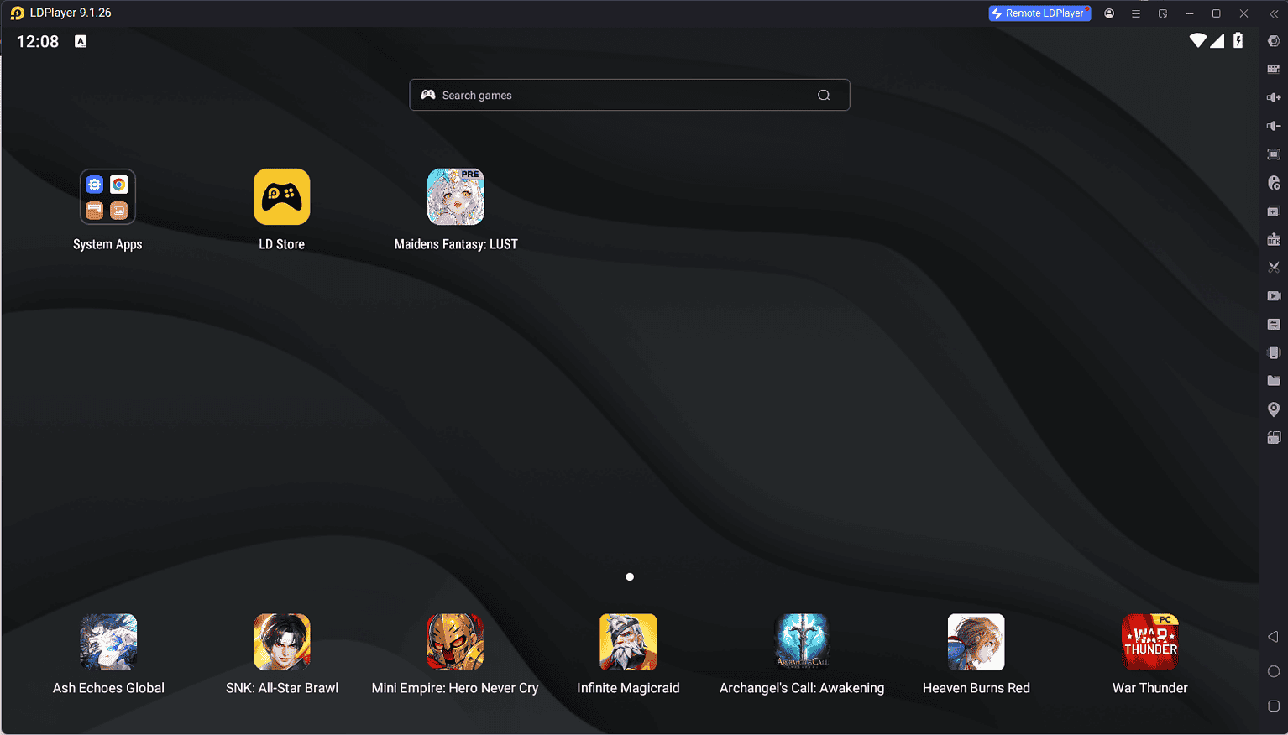Toggle fullscreen mode

coord(1274,154)
